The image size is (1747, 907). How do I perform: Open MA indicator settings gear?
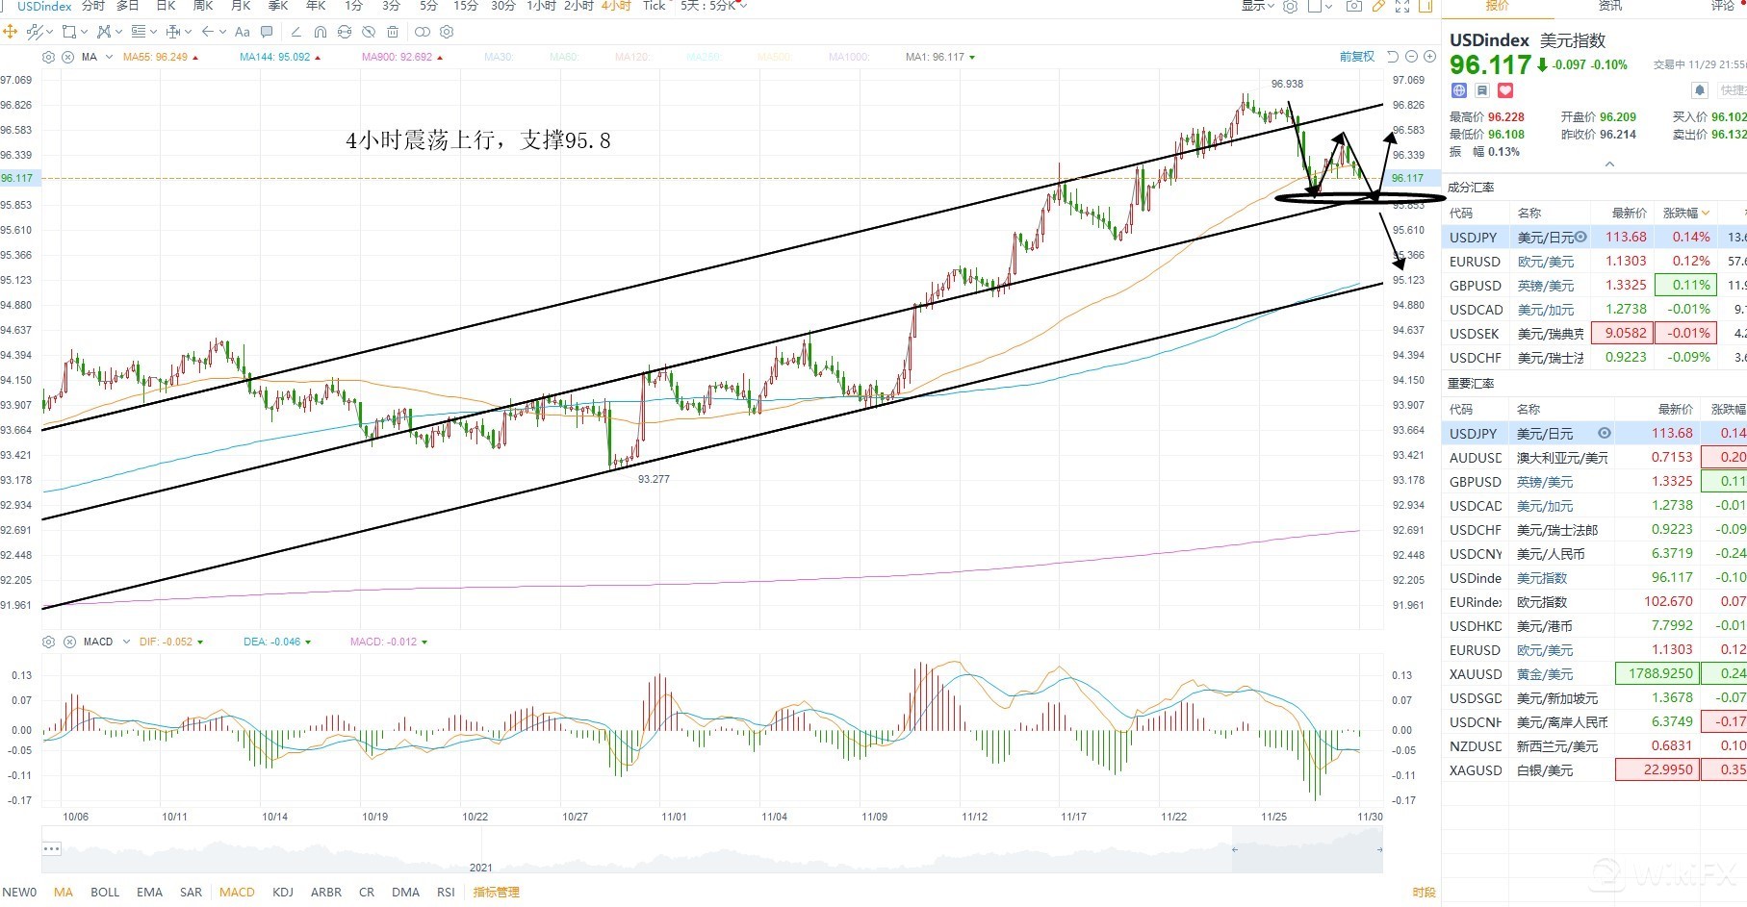click(49, 57)
